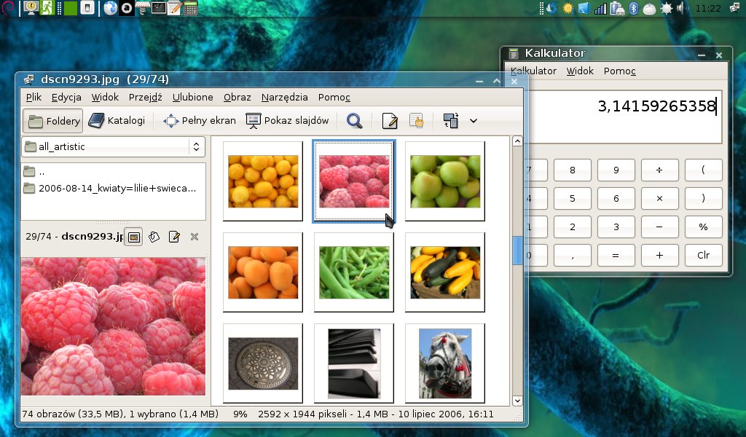Open the Katalogi catalogs view
The image size is (746, 437).
click(117, 121)
